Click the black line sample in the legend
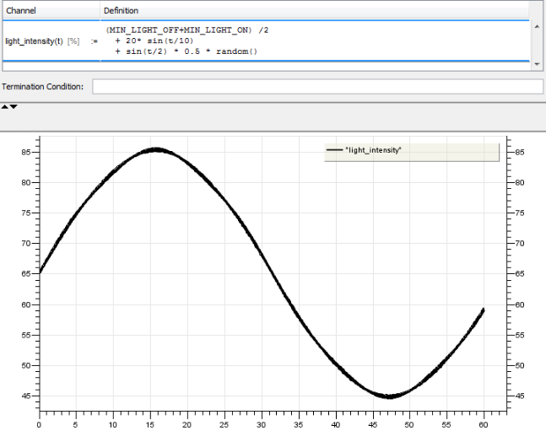This screenshot has height=431, width=546. [334, 150]
